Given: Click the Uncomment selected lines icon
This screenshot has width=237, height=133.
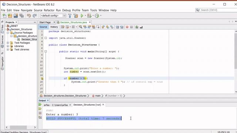Looking at the screenshot, I should click(x=141, y=27).
